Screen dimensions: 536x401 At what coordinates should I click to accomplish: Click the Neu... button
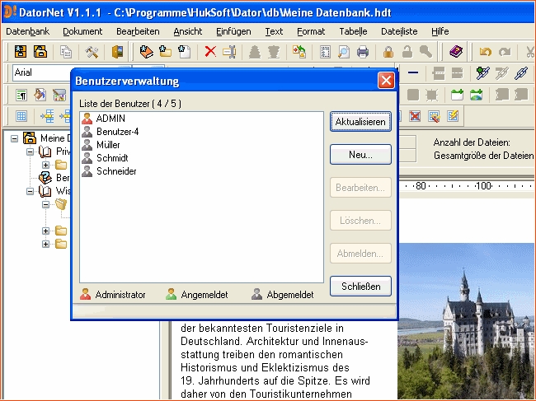click(x=360, y=154)
